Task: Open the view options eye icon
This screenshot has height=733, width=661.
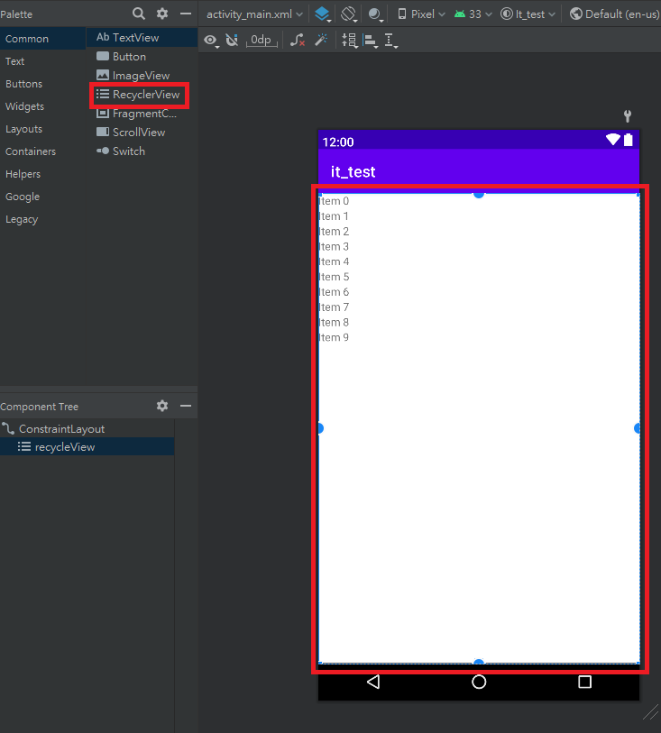Action: click(211, 41)
